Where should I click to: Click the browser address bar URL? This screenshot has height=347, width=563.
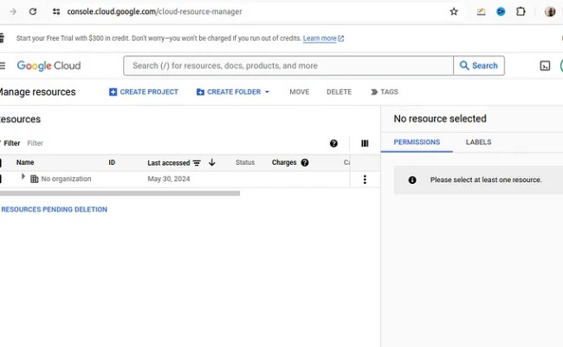[x=154, y=11]
